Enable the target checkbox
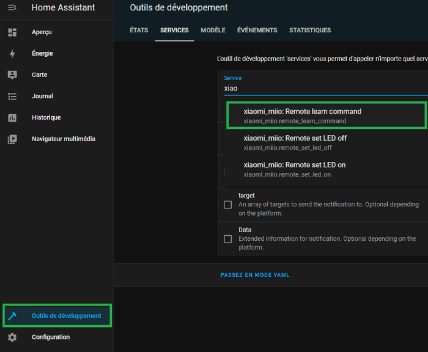The width and height of the screenshot is (428, 352). (x=228, y=205)
